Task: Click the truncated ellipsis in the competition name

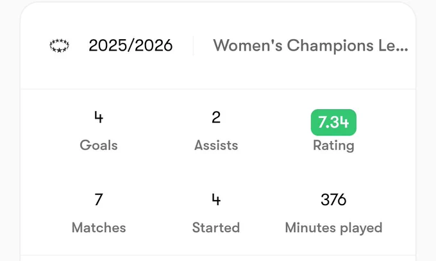Action: click(401, 51)
